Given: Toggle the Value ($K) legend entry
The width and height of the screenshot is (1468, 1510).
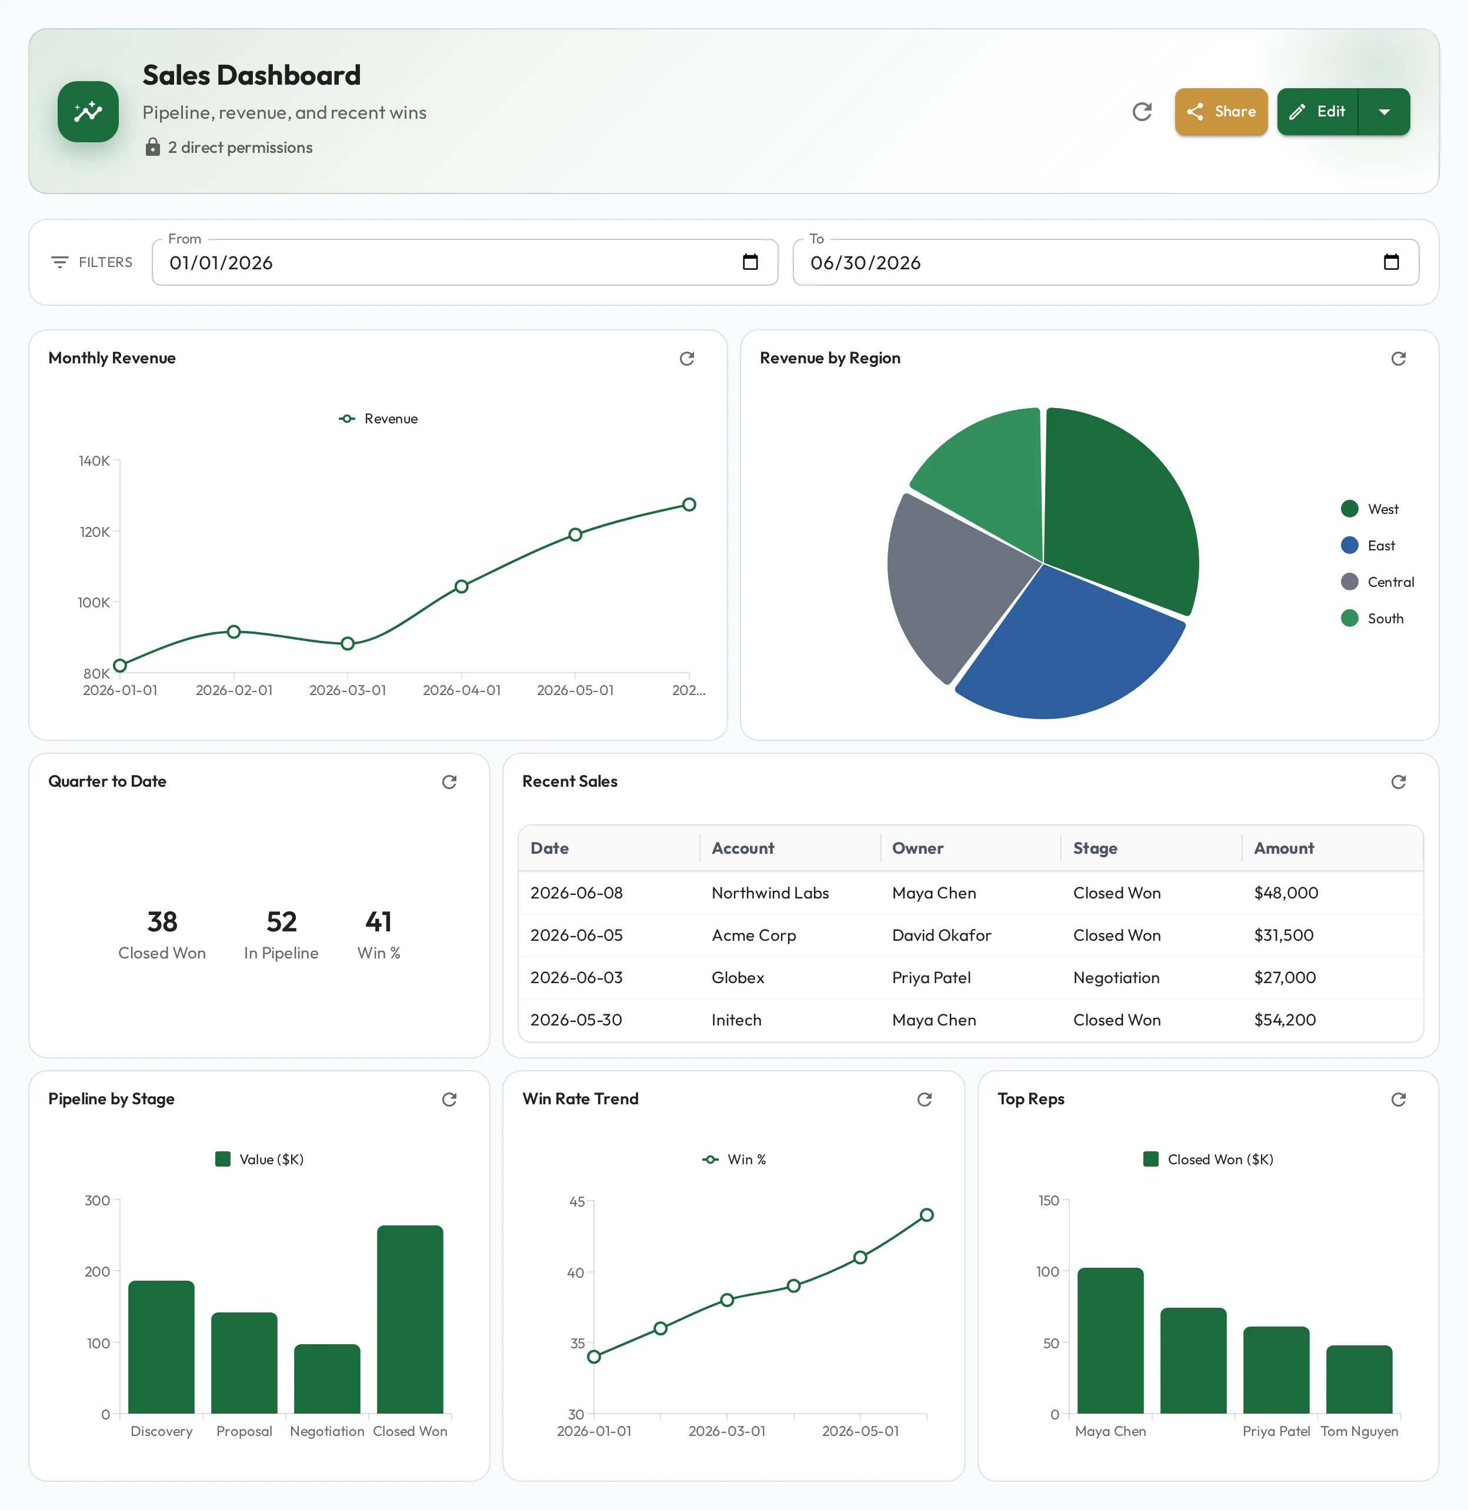Looking at the screenshot, I should [259, 1160].
